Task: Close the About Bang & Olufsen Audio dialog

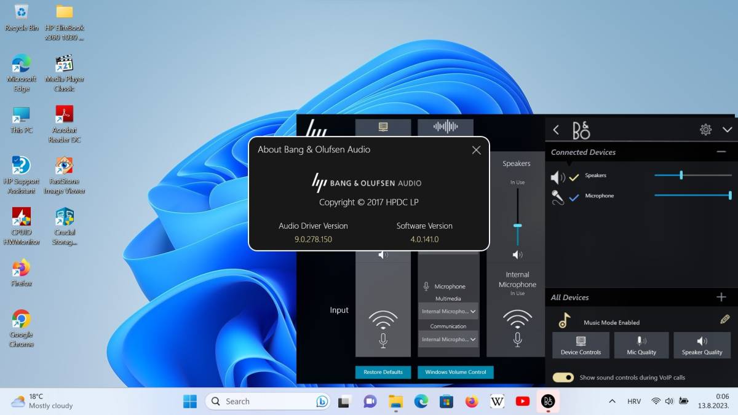Action: click(x=476, y=150)
